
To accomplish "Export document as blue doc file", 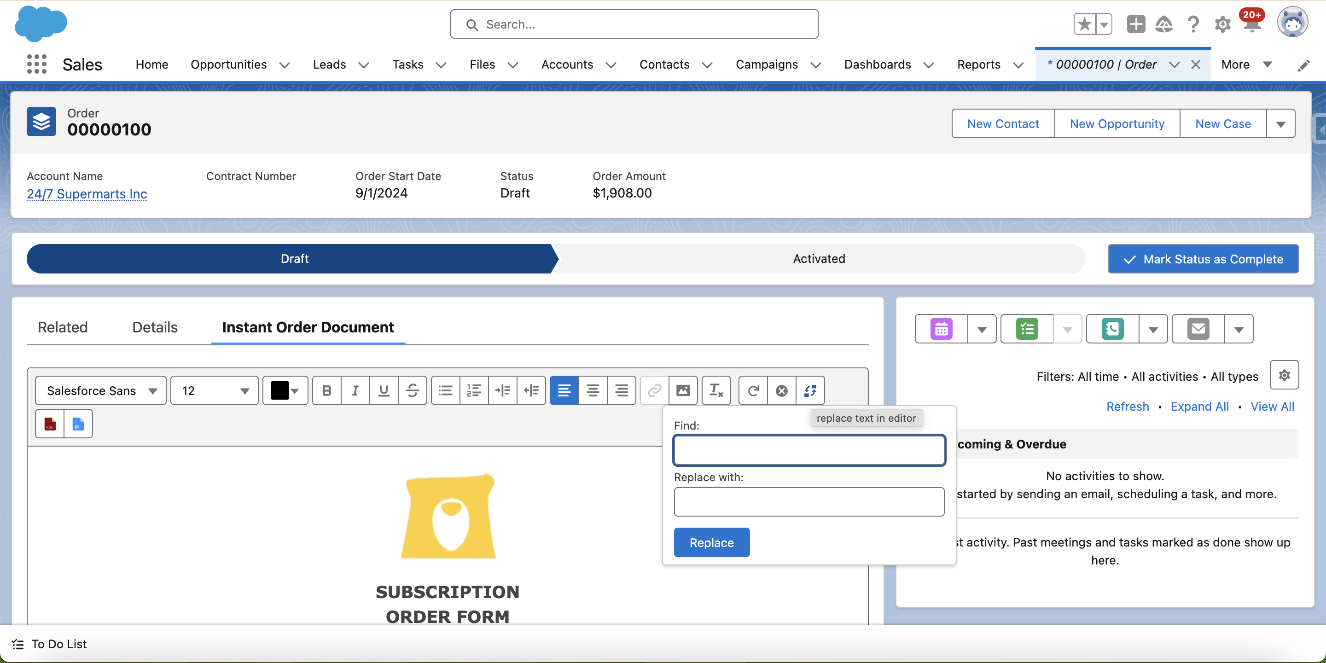I will tap(78, 424).
